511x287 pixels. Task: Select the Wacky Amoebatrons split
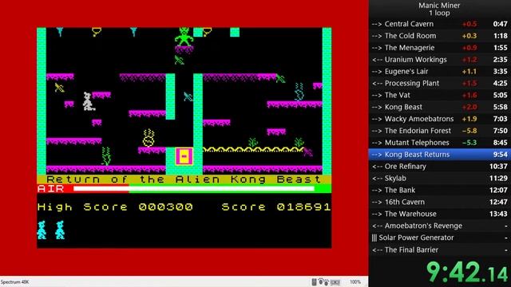(x=440, y=119)
